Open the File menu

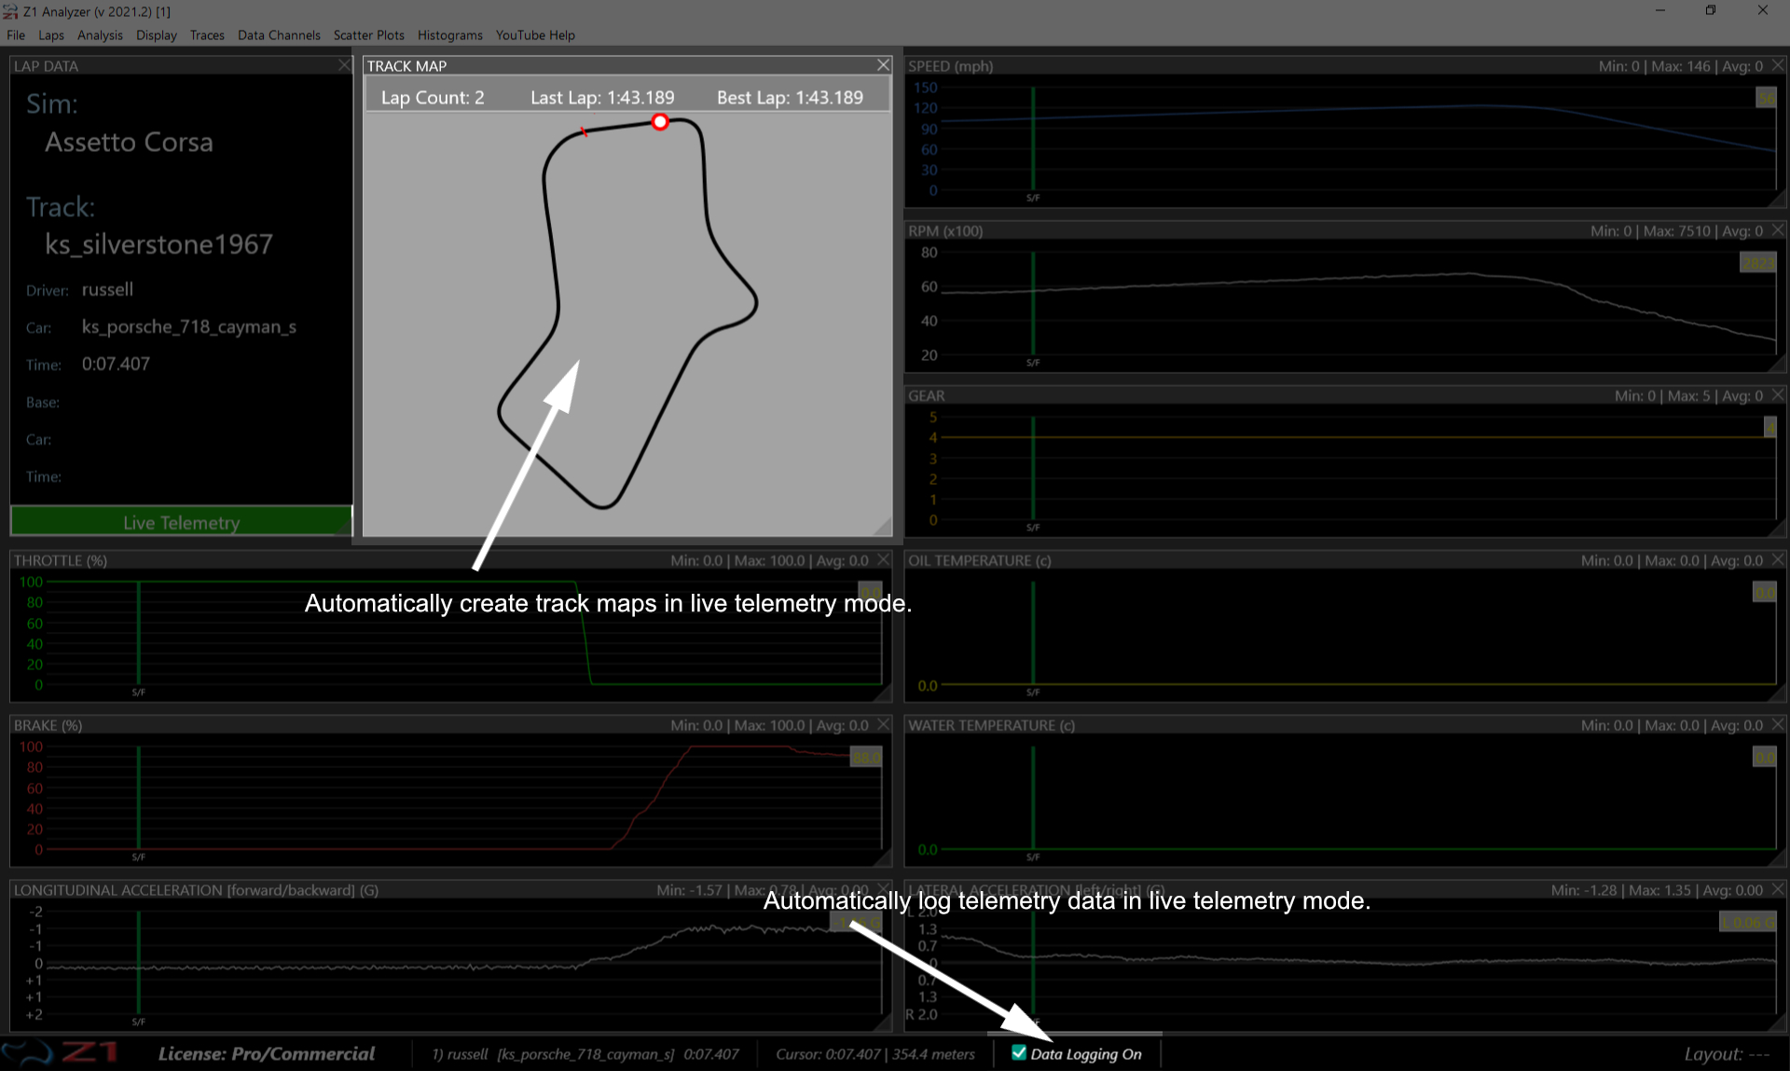point(16,35)
